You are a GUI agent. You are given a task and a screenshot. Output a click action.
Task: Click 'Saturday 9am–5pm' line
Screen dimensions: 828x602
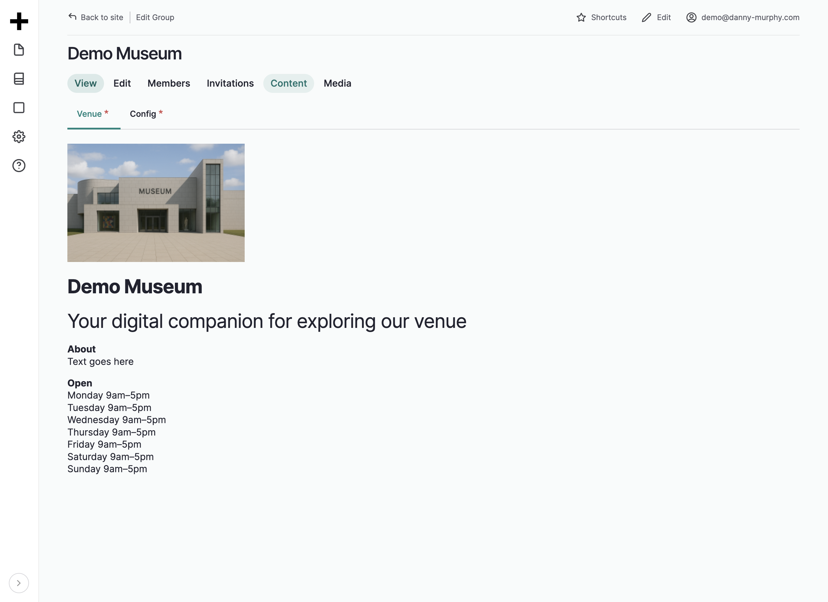tap(110, 457)
